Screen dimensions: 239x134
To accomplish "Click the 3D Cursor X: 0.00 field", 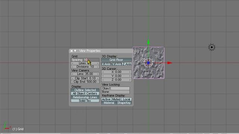I will point(116,72).
